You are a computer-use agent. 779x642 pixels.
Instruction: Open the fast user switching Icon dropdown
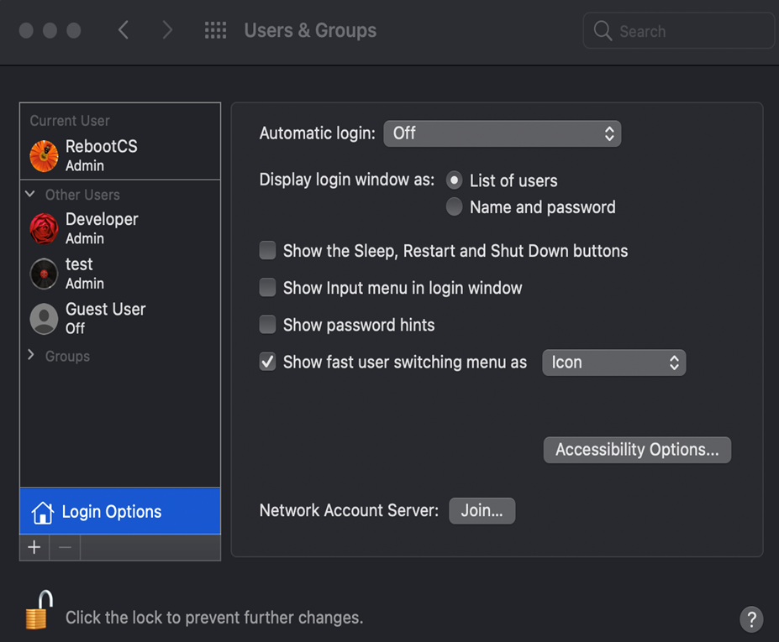[x=613, y=363]
